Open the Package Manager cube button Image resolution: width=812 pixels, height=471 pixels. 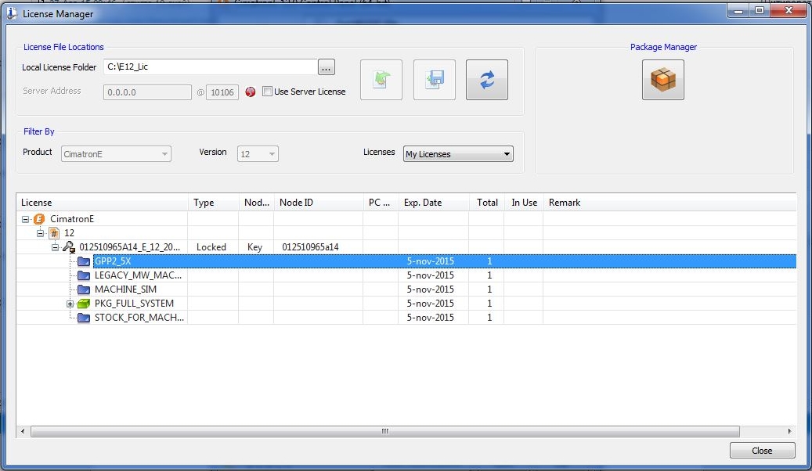(x=663, y=80)
